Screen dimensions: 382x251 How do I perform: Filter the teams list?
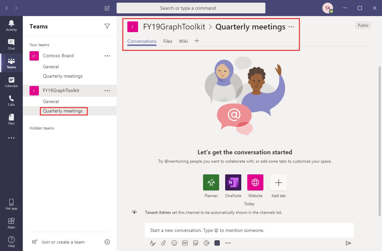tap(107, 26)
